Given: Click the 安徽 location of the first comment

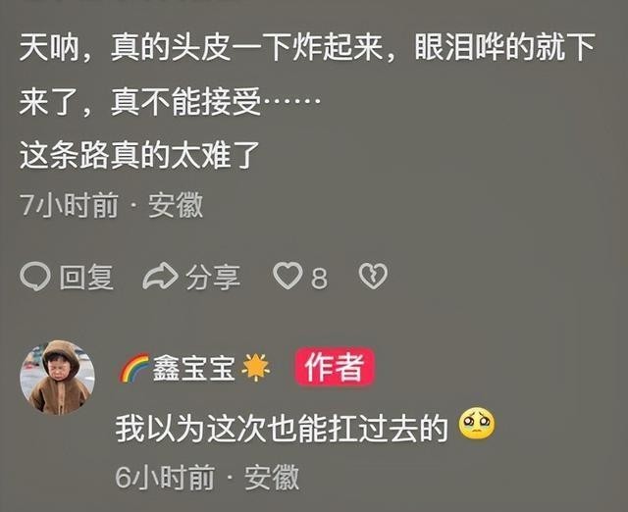Looking at the screenshot, I should [176, 205].
